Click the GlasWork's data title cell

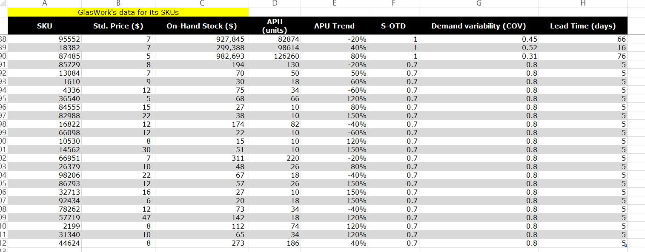click(129, 13)
